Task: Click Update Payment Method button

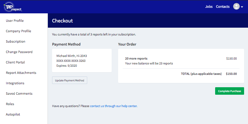Action: (70, 80)
